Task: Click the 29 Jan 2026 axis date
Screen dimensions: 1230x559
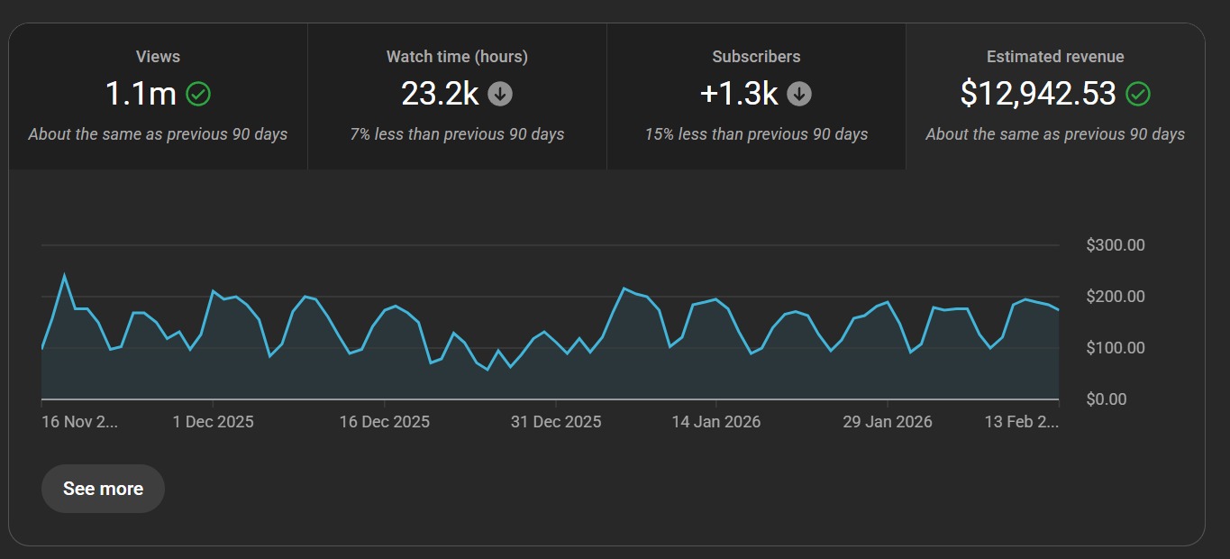Action: click(x=888, y=422)
